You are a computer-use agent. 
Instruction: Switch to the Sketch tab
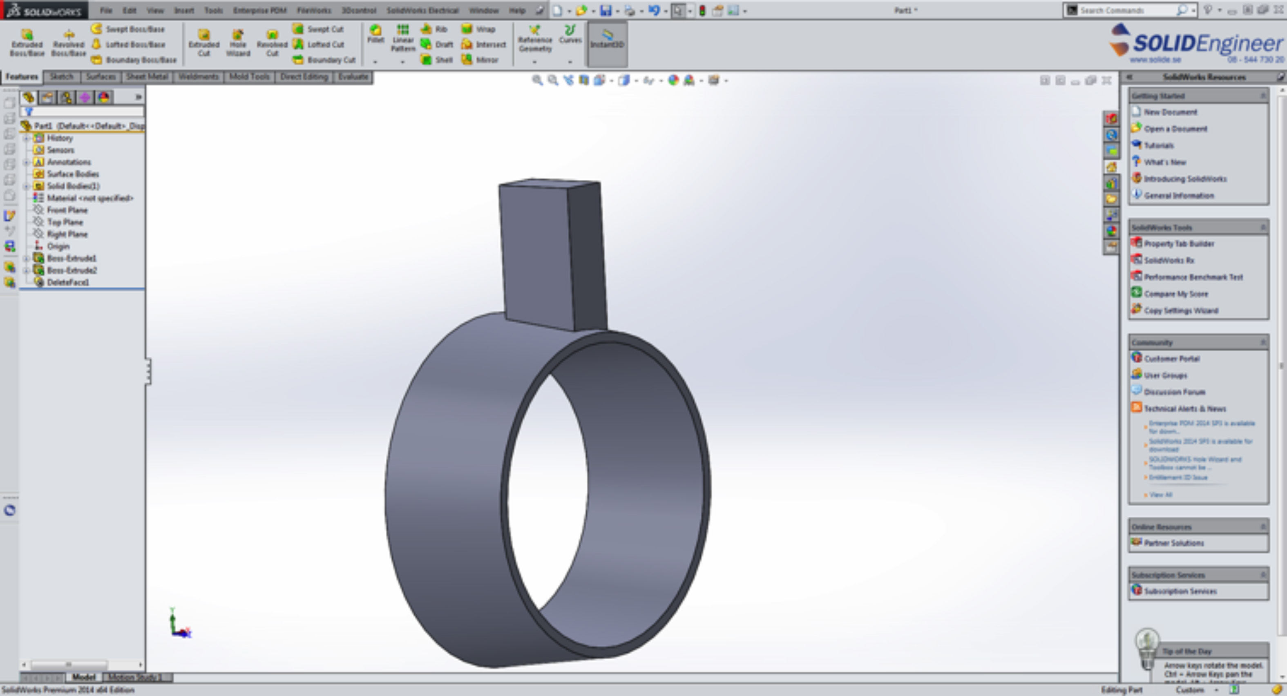coord(61,76)
